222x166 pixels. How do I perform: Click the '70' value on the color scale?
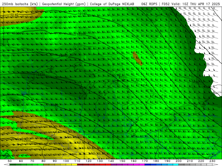click(x=32, y=161)
